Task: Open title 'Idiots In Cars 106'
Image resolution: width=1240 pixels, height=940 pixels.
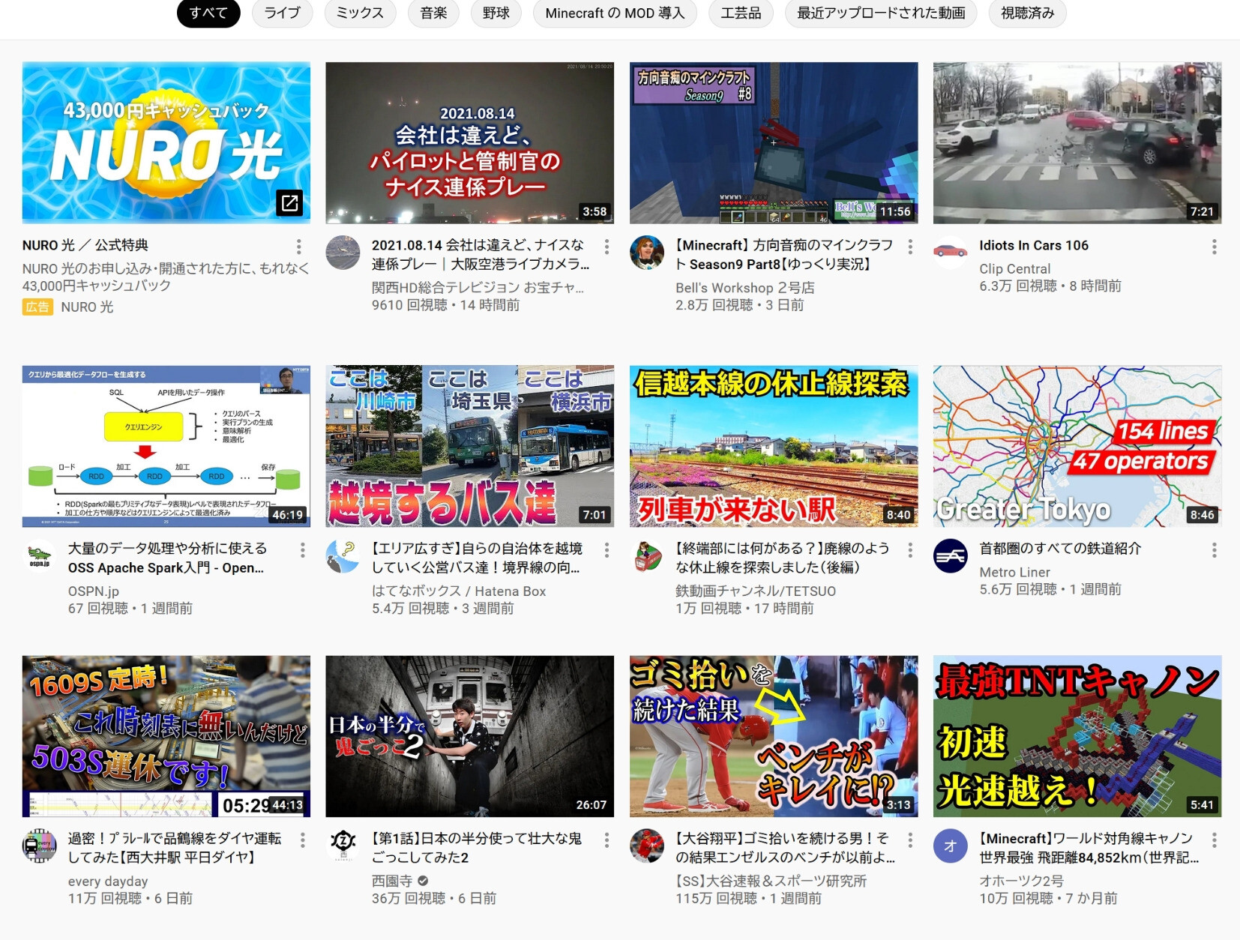Action: pyautogui.click(x=1033, y=245)
